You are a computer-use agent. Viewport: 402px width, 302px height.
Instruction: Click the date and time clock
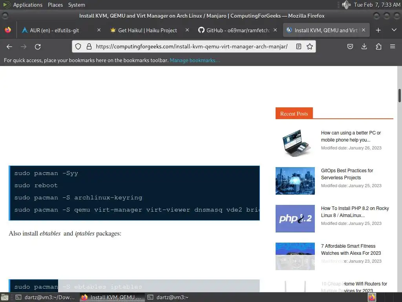[x=377, y=5]
